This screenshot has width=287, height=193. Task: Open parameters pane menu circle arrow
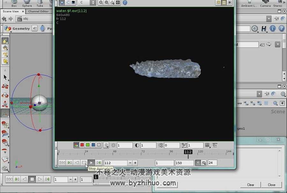(x=284, y=11)
